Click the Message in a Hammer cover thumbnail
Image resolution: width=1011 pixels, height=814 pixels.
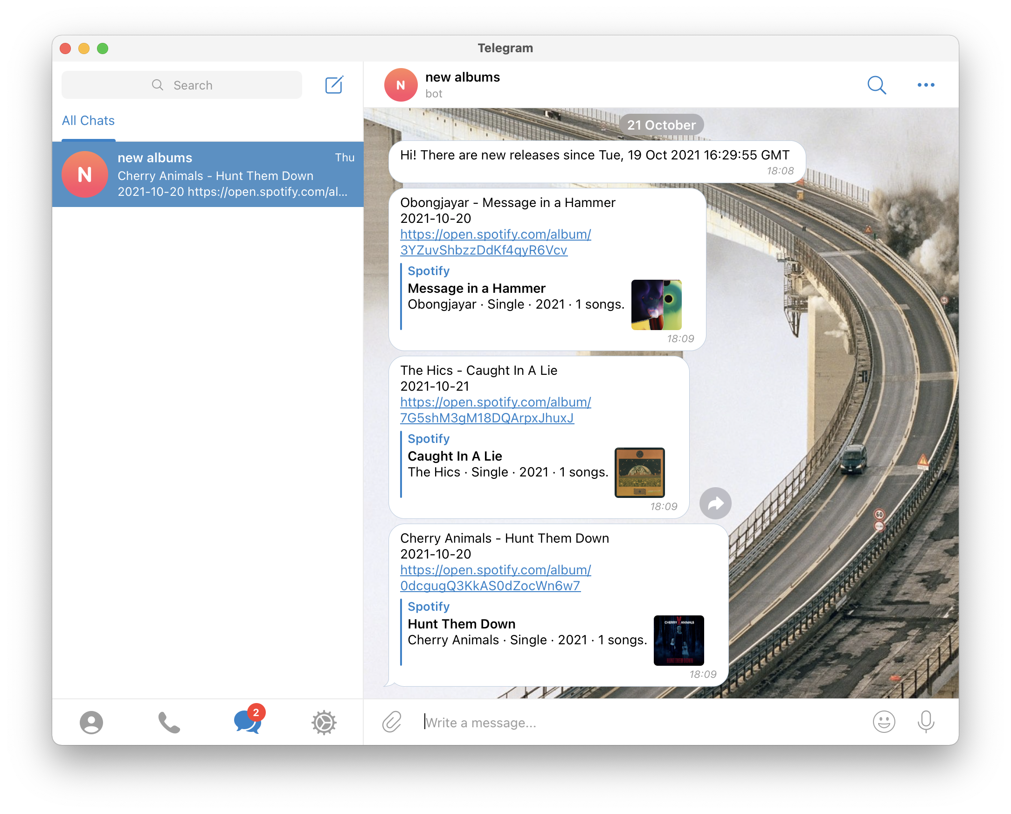pyautogui.click(x=656, y=305)
